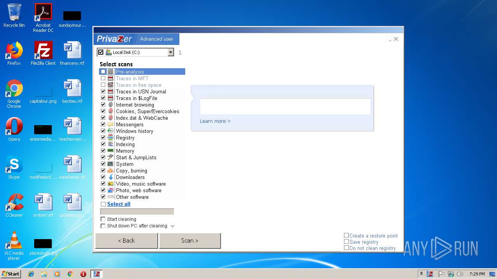Select VLC media player desktop icon

14,246
